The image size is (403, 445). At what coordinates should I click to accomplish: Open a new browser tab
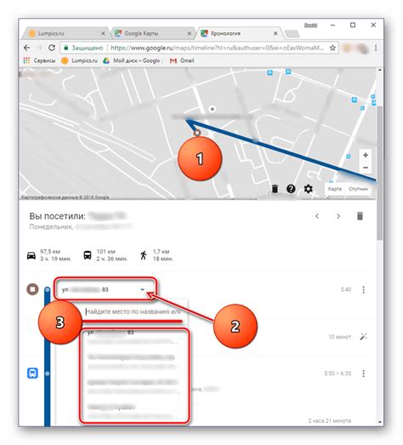292,33
